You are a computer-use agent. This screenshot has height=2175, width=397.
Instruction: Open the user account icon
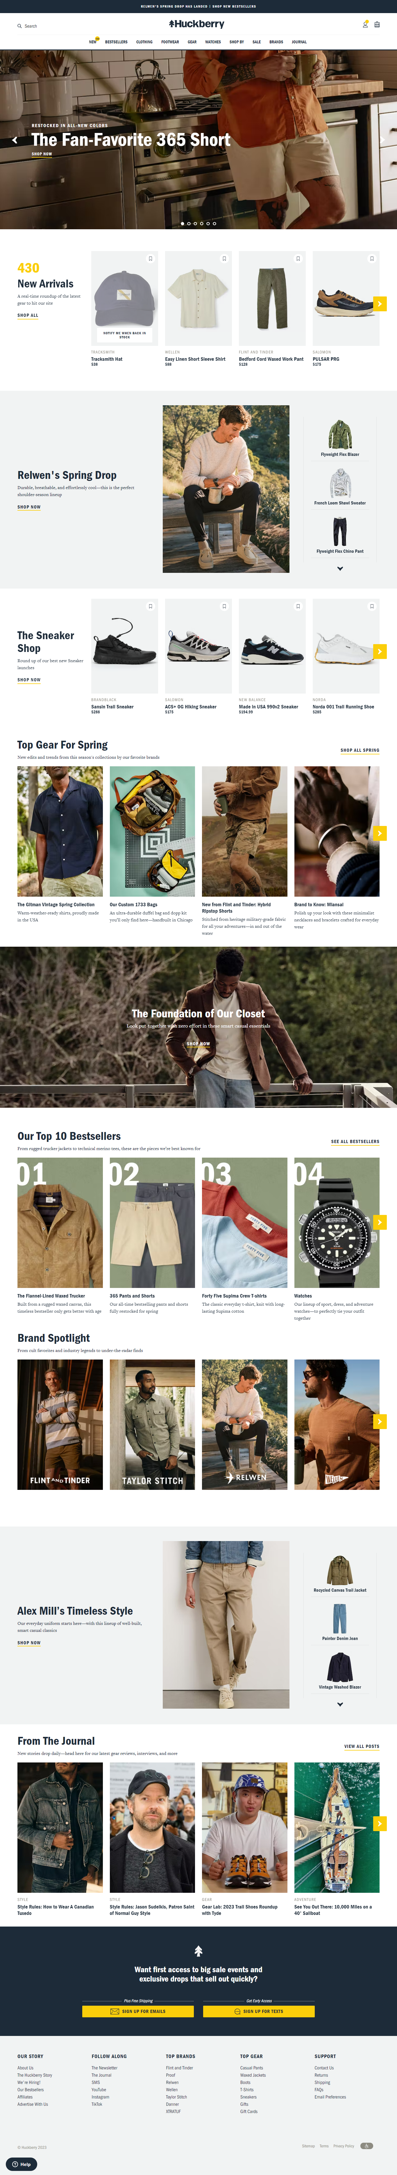[x=365, y=24]
